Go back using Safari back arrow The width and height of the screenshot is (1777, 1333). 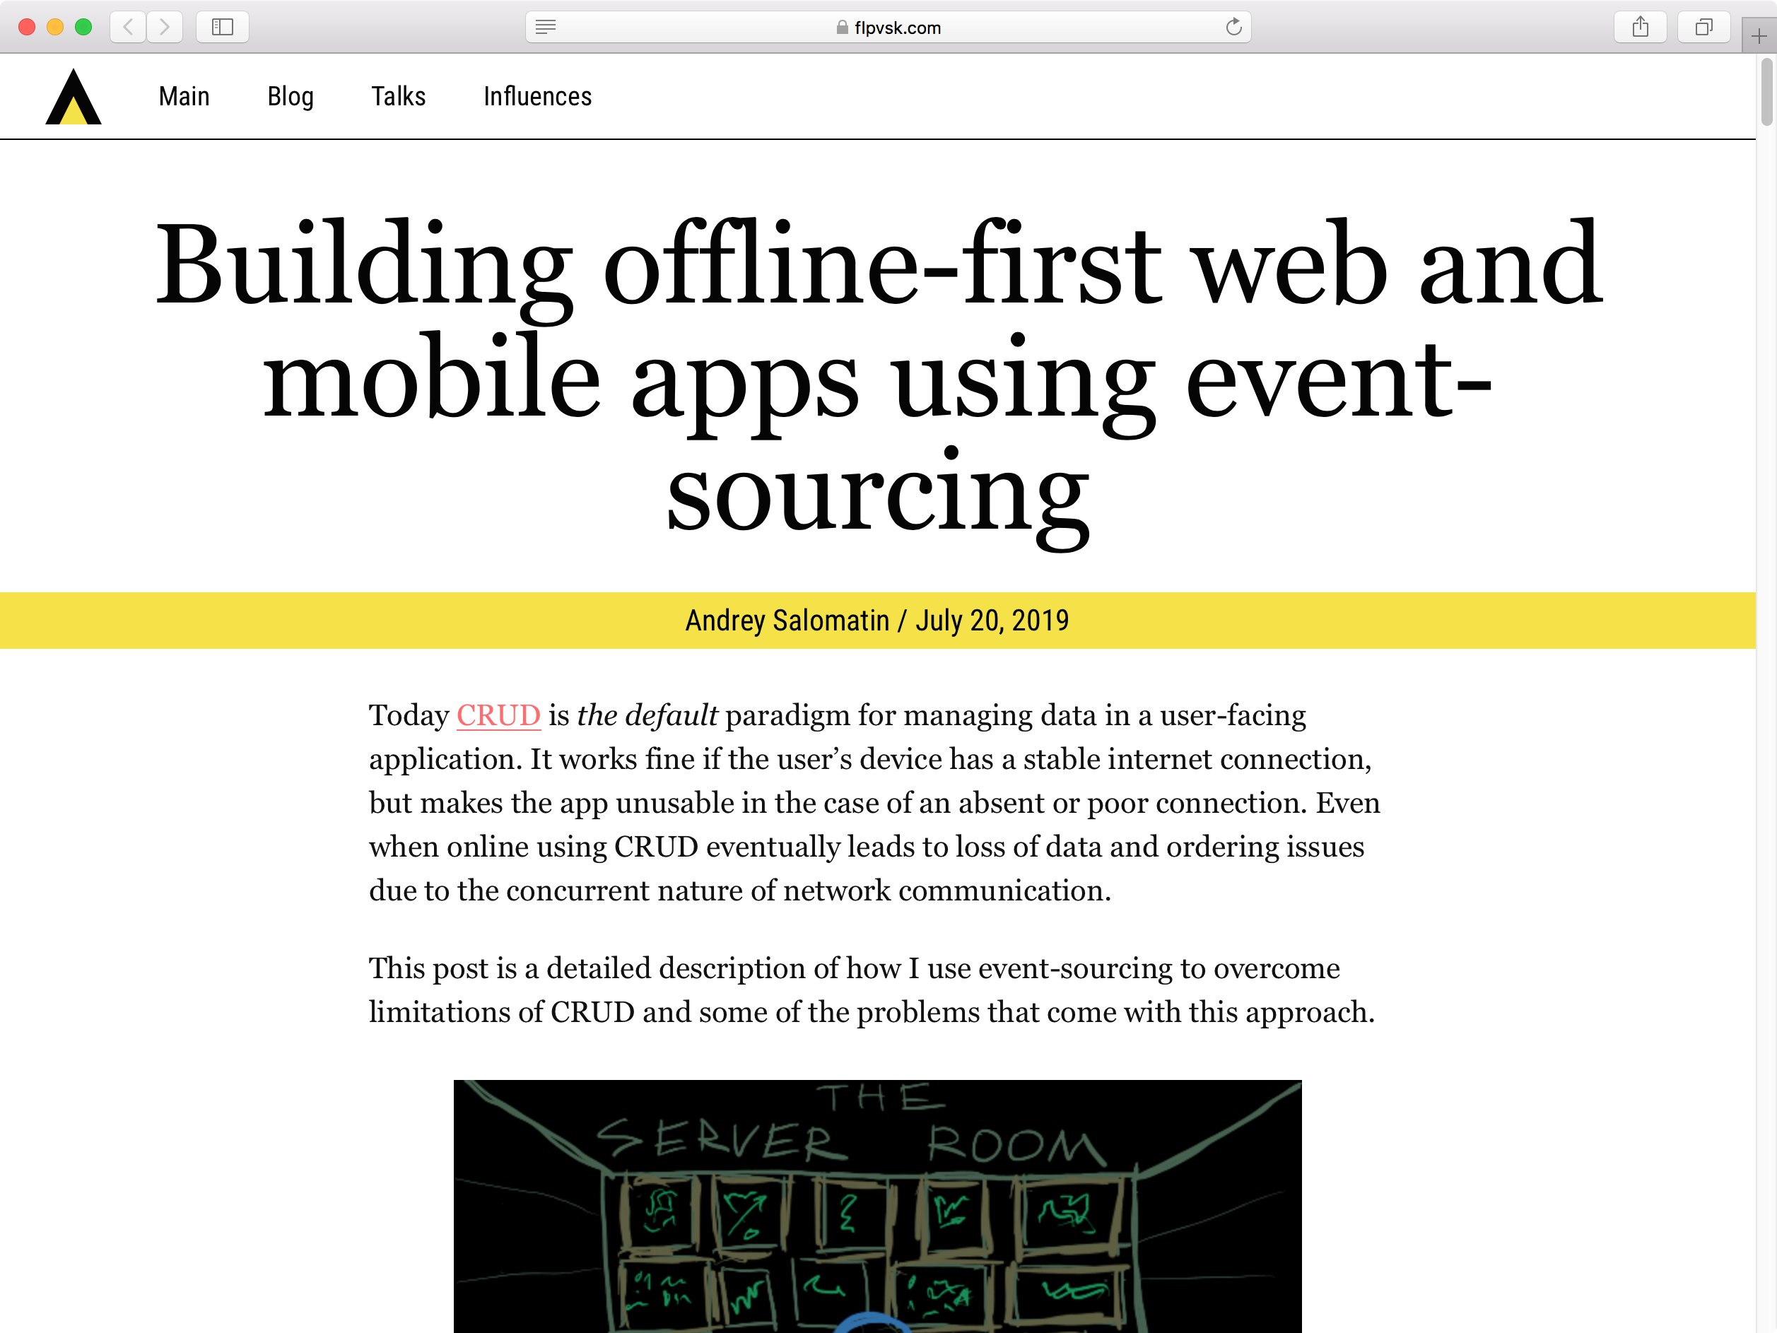click(x=128, y=28)
